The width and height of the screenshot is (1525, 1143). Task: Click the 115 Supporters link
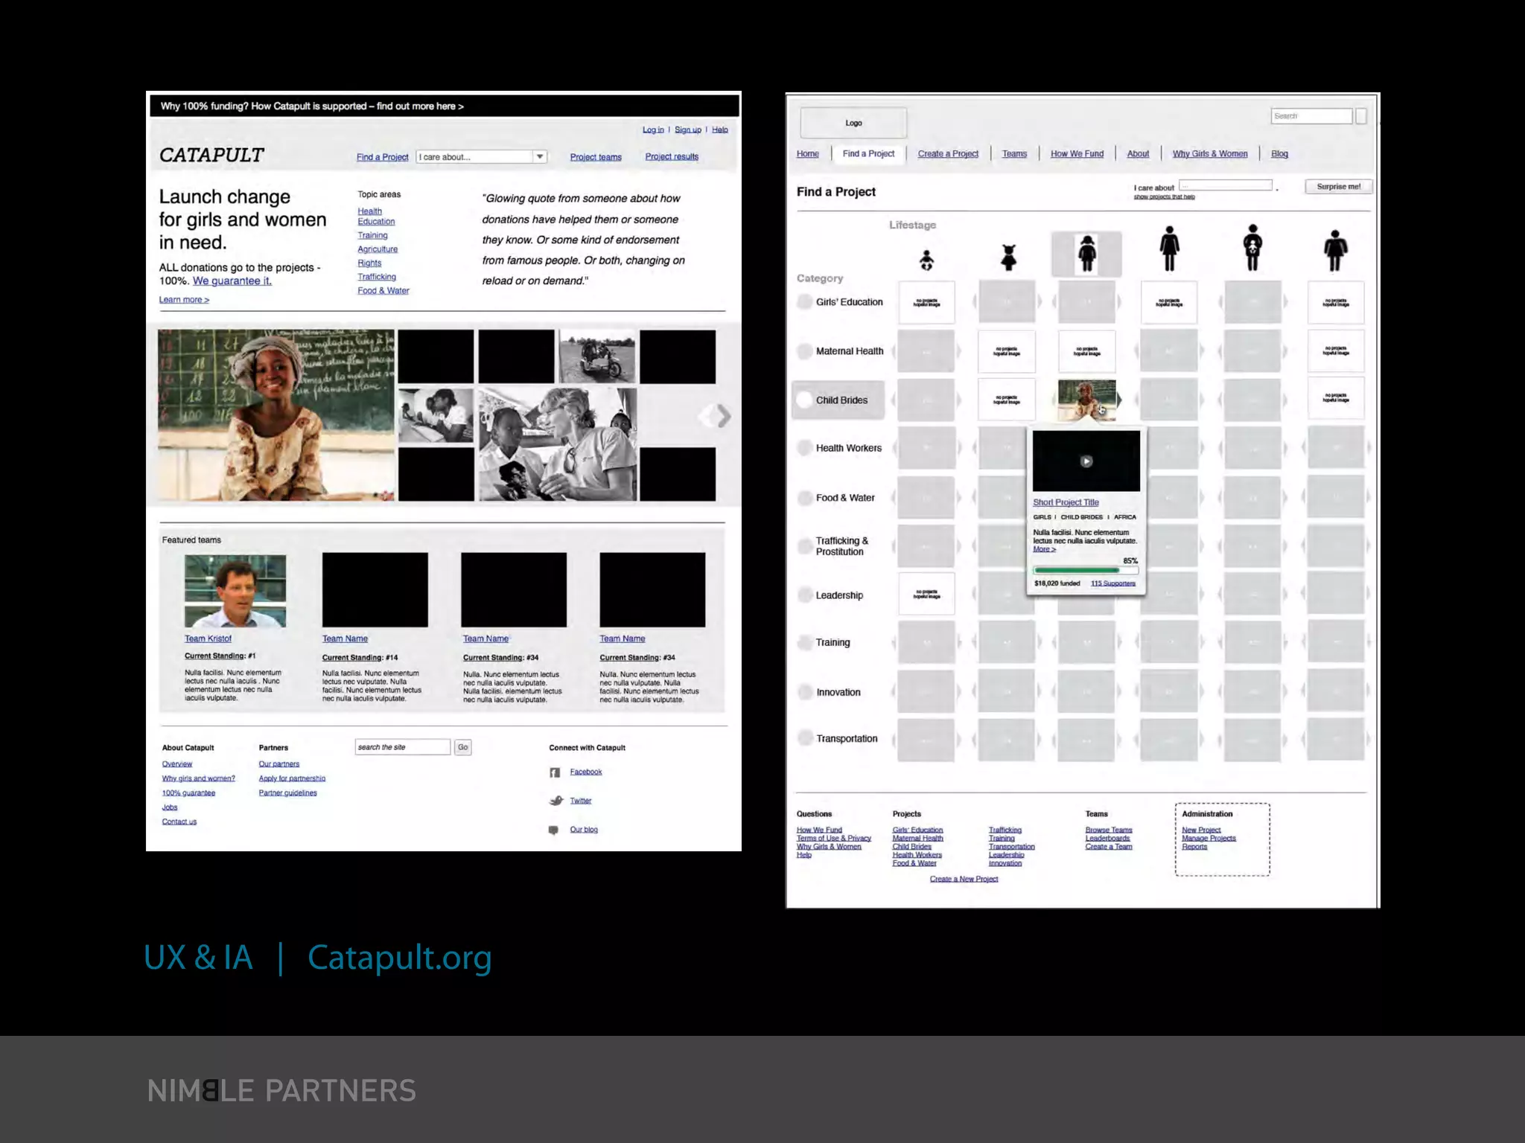coord(1113,583)
